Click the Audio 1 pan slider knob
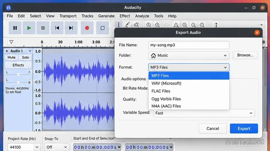 (x=18, y=82)
